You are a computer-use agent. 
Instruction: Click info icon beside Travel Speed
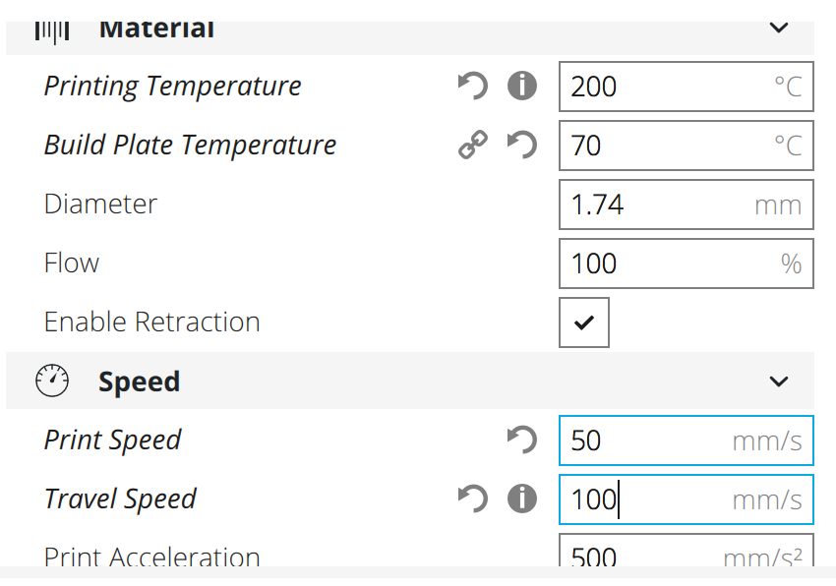point(522,498)
